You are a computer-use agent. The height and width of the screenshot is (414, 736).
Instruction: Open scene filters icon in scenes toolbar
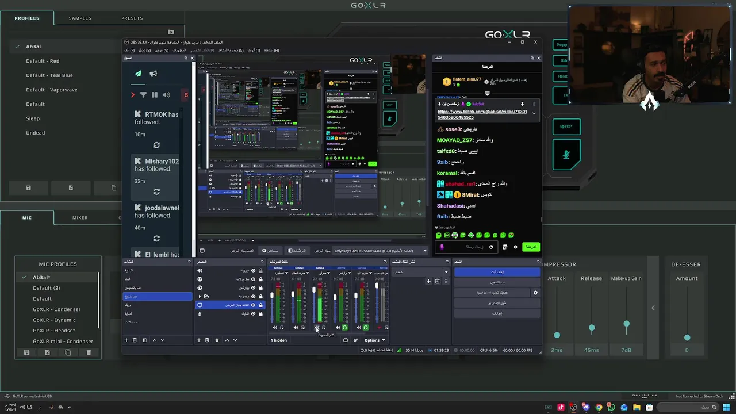pyautogui.click(x=144, y=340)
